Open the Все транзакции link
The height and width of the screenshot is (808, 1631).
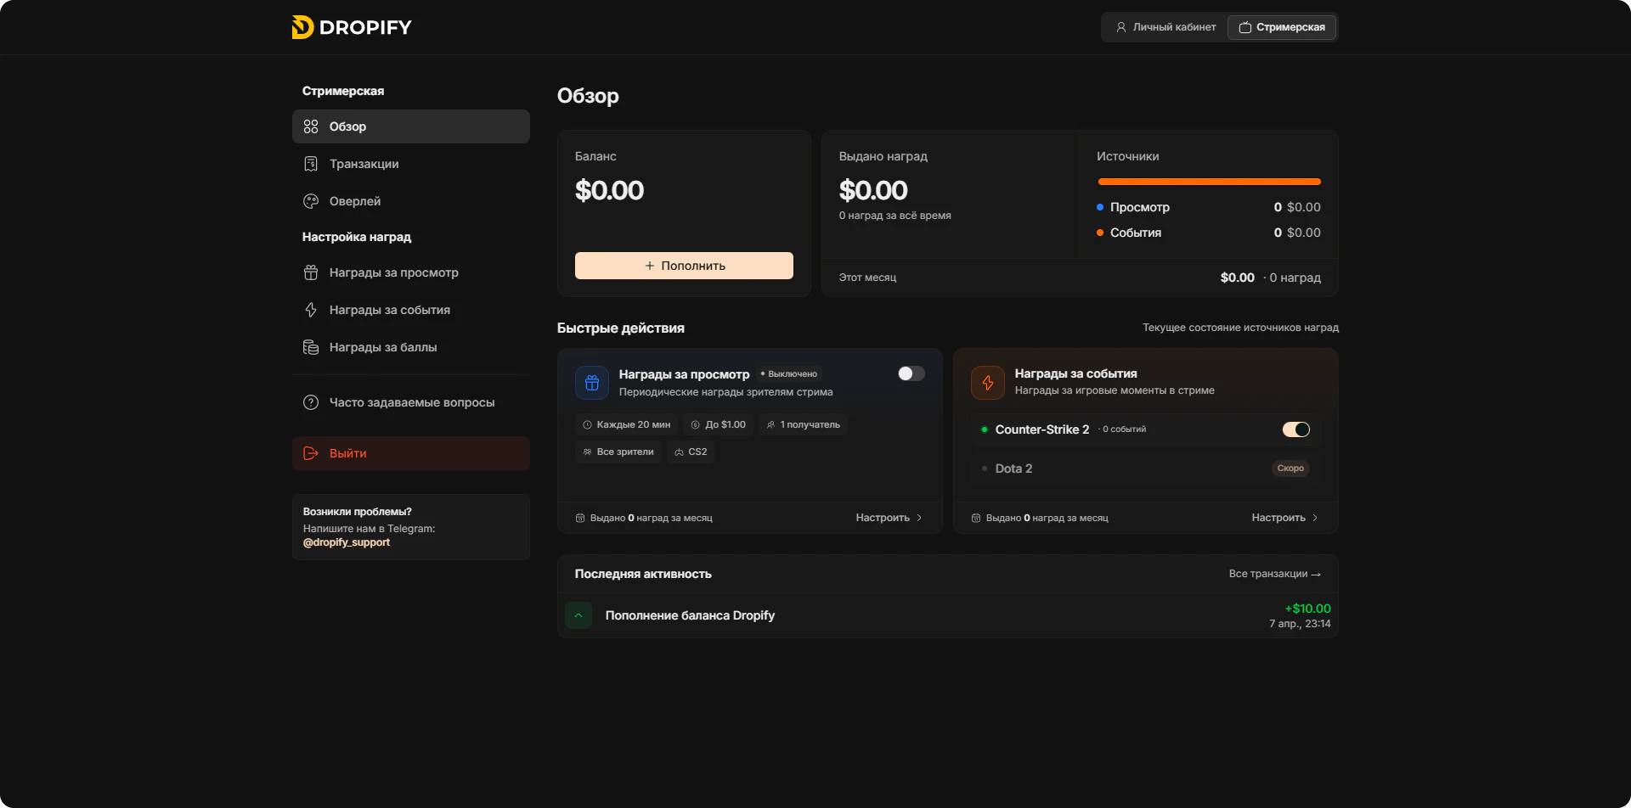(x=1274, y=574)
